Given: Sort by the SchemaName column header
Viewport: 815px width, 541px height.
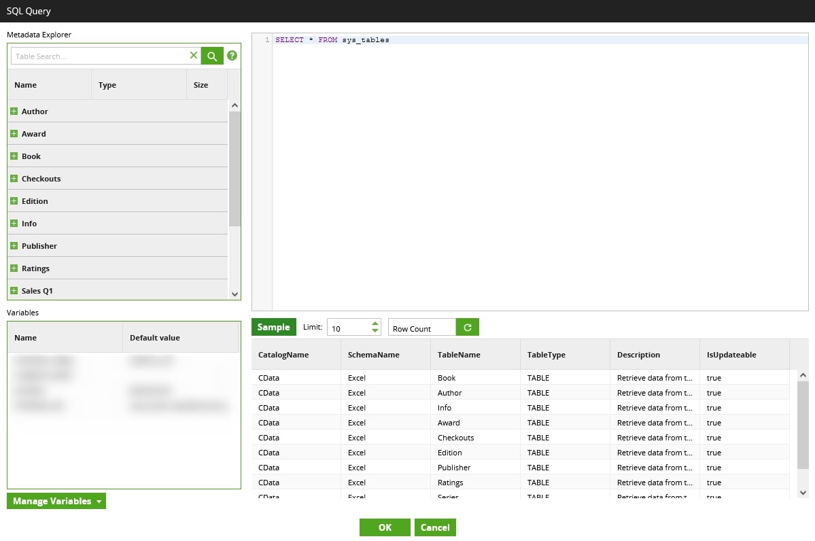Looking at the screenshot, I should (385, 354).
